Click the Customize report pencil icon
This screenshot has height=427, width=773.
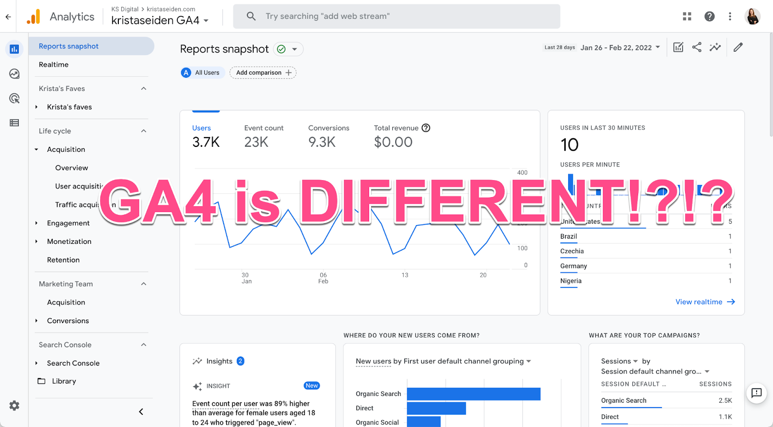[738, 47]
